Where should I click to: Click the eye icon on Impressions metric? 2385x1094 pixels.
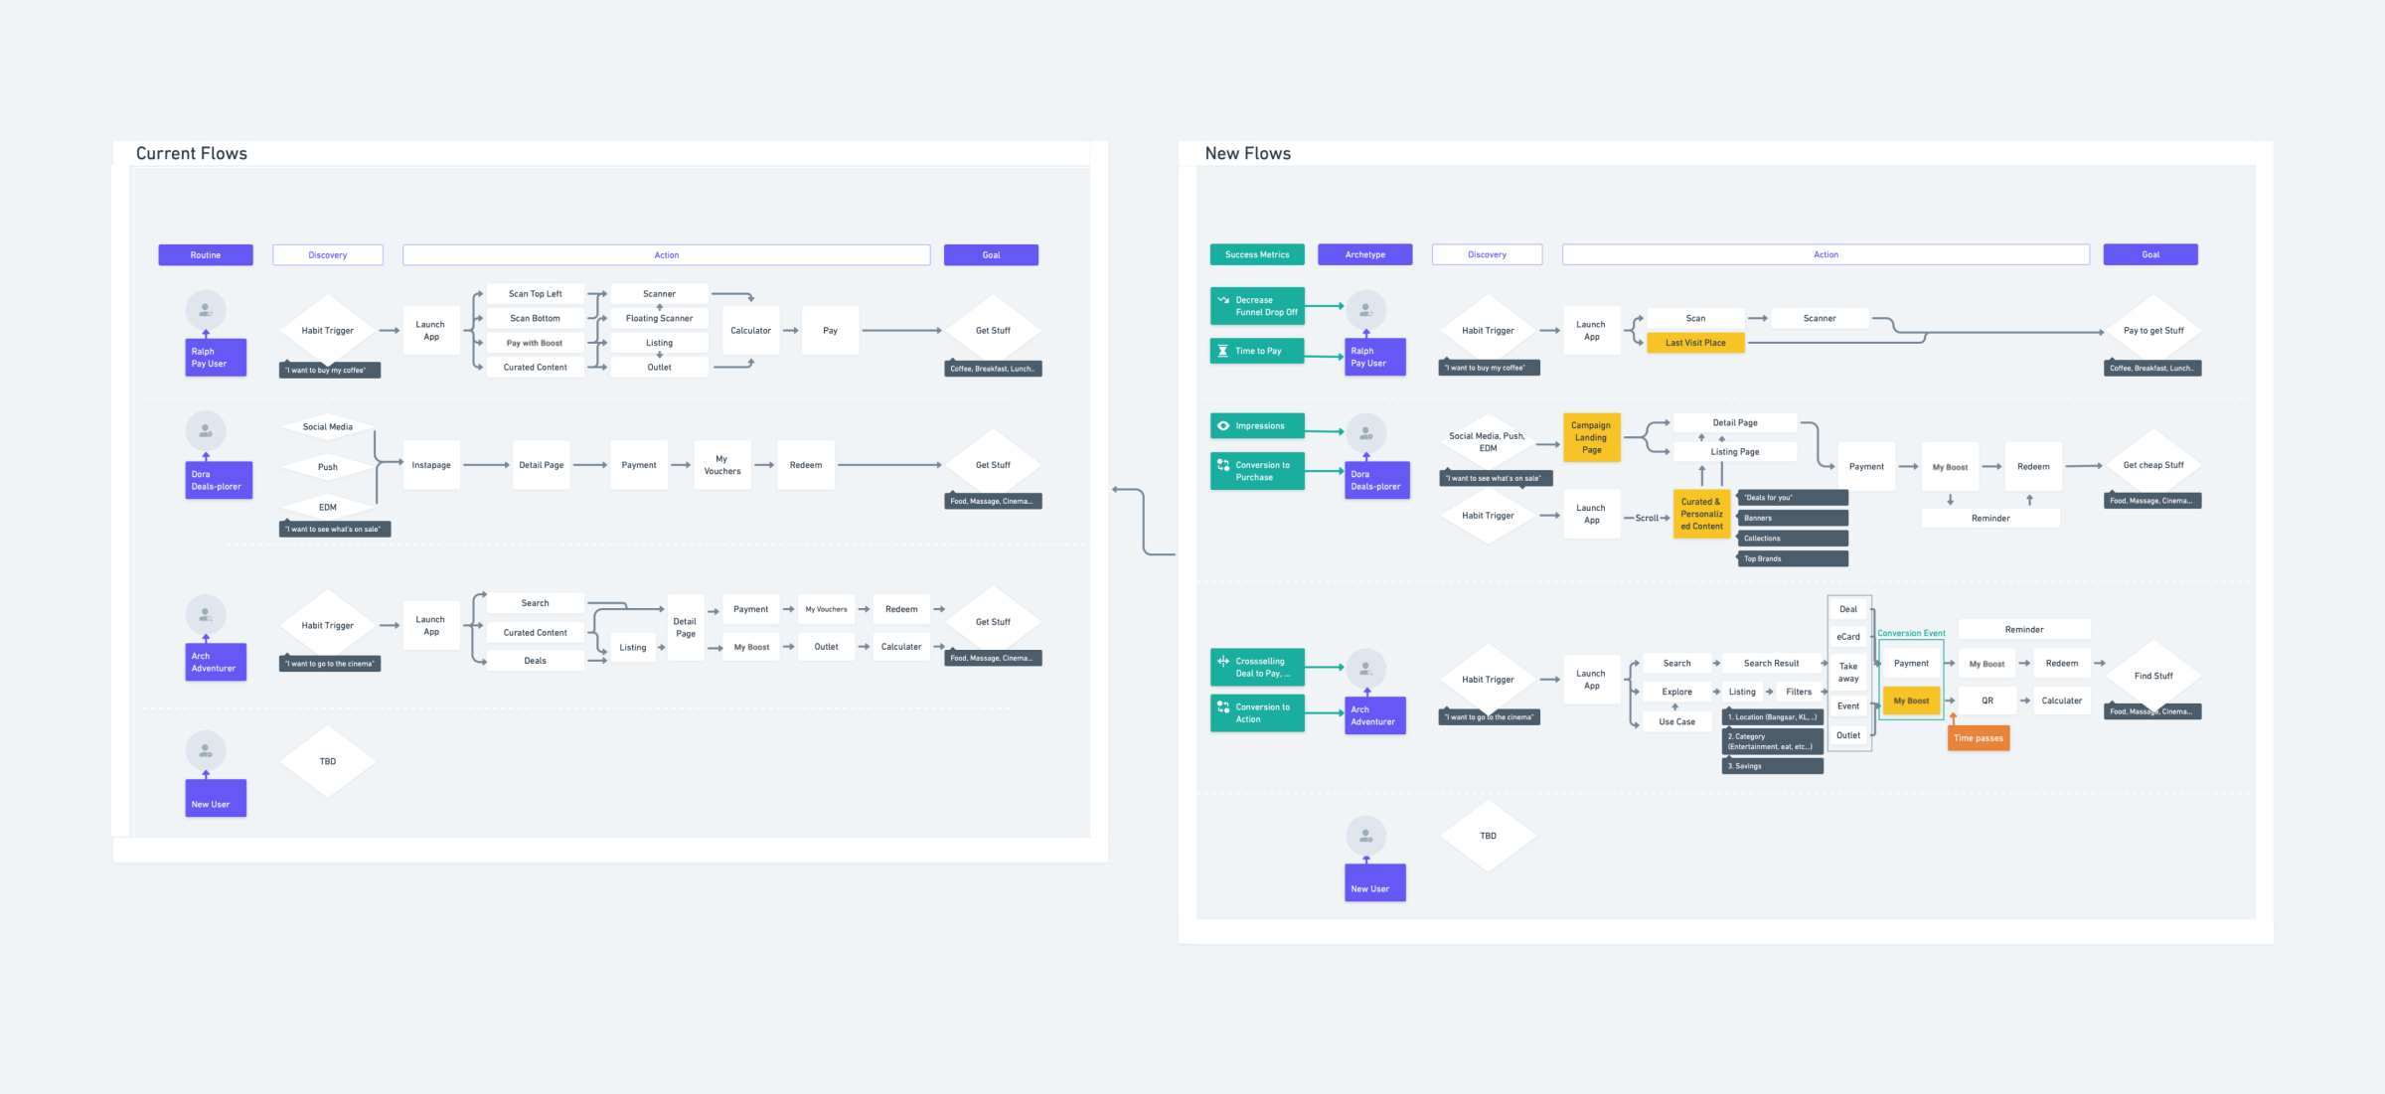(1223, 425)
